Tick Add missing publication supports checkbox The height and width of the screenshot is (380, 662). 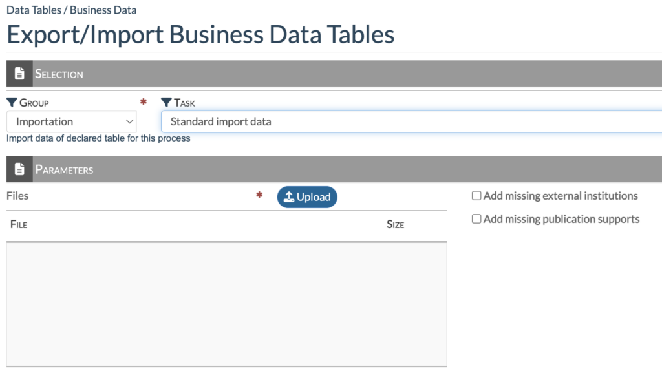click(476, 219)
